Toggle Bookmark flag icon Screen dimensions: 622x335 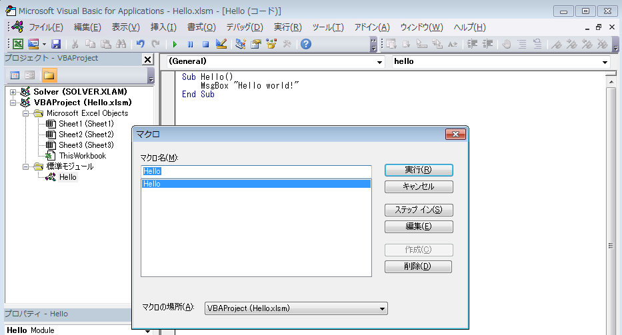pos(557,44)
